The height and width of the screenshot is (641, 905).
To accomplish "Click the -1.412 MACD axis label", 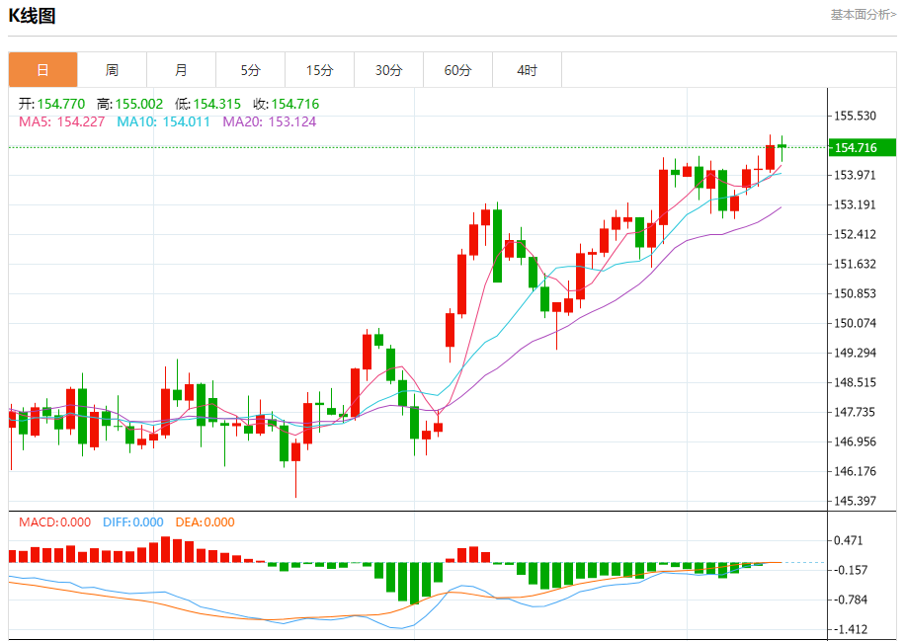I will point(851,629).
